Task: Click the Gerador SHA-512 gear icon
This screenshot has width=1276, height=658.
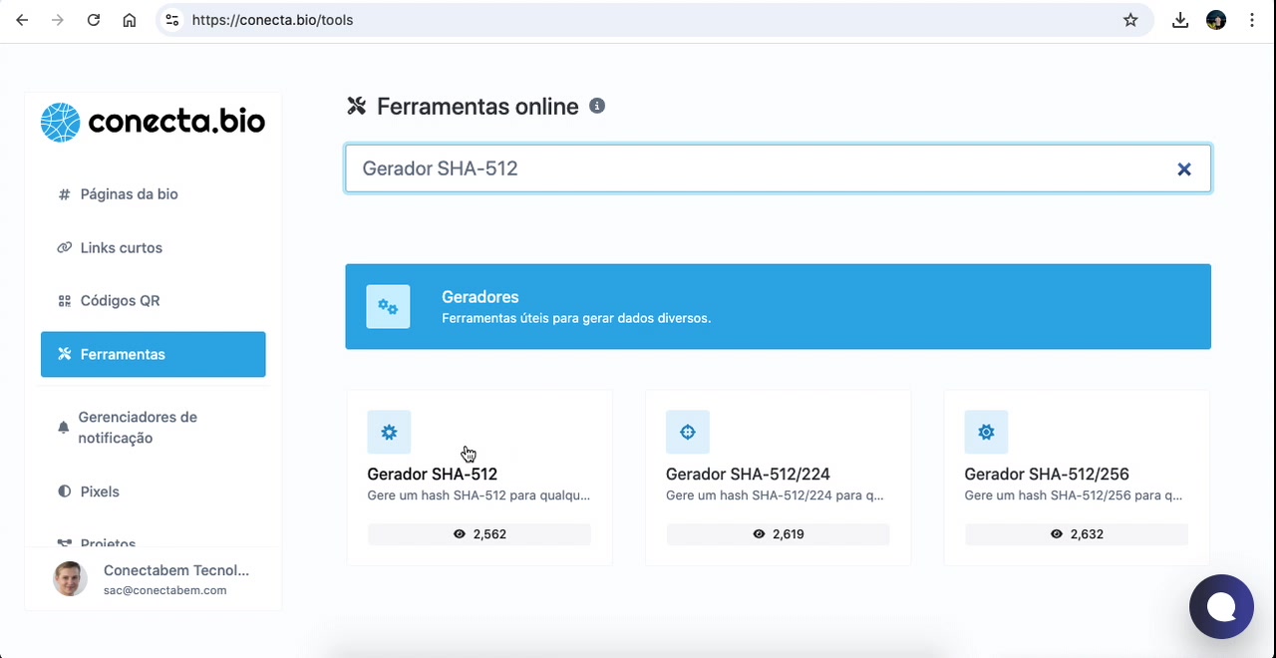Action: tap(389, 433)
